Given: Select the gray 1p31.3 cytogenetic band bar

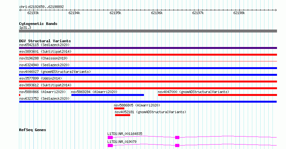Looking at the screenshot, I should coord(148,31).
